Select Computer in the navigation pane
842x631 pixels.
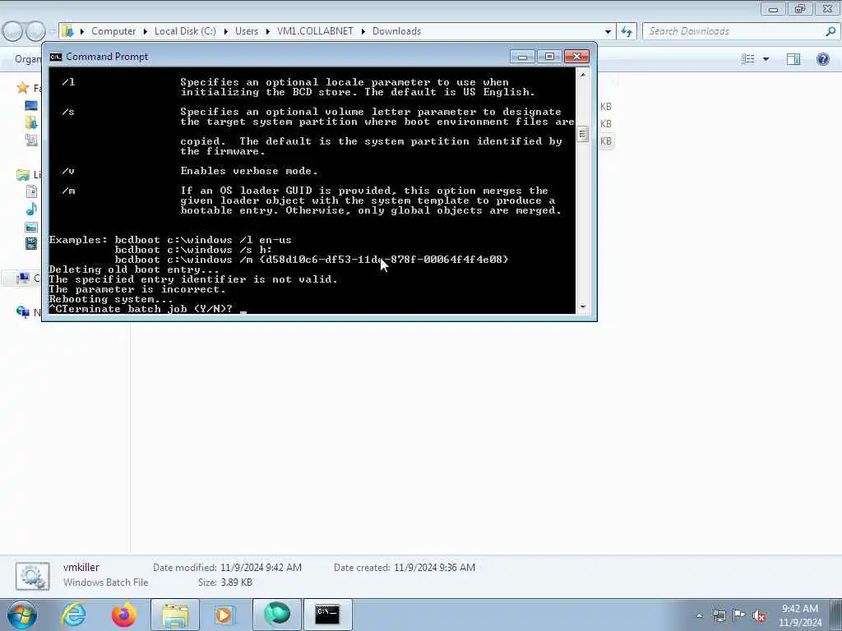click(23, 278)
